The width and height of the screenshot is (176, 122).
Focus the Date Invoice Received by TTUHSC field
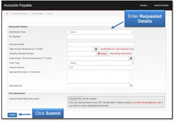(x=80, y=49)
